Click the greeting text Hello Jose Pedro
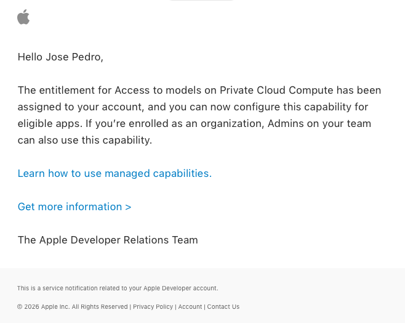405x323 pixels. pyautogui.click(x=60, y=57)
